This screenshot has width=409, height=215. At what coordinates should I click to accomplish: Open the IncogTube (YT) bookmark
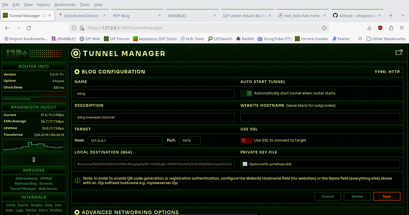pyautogui.click(x=274, y=39)
